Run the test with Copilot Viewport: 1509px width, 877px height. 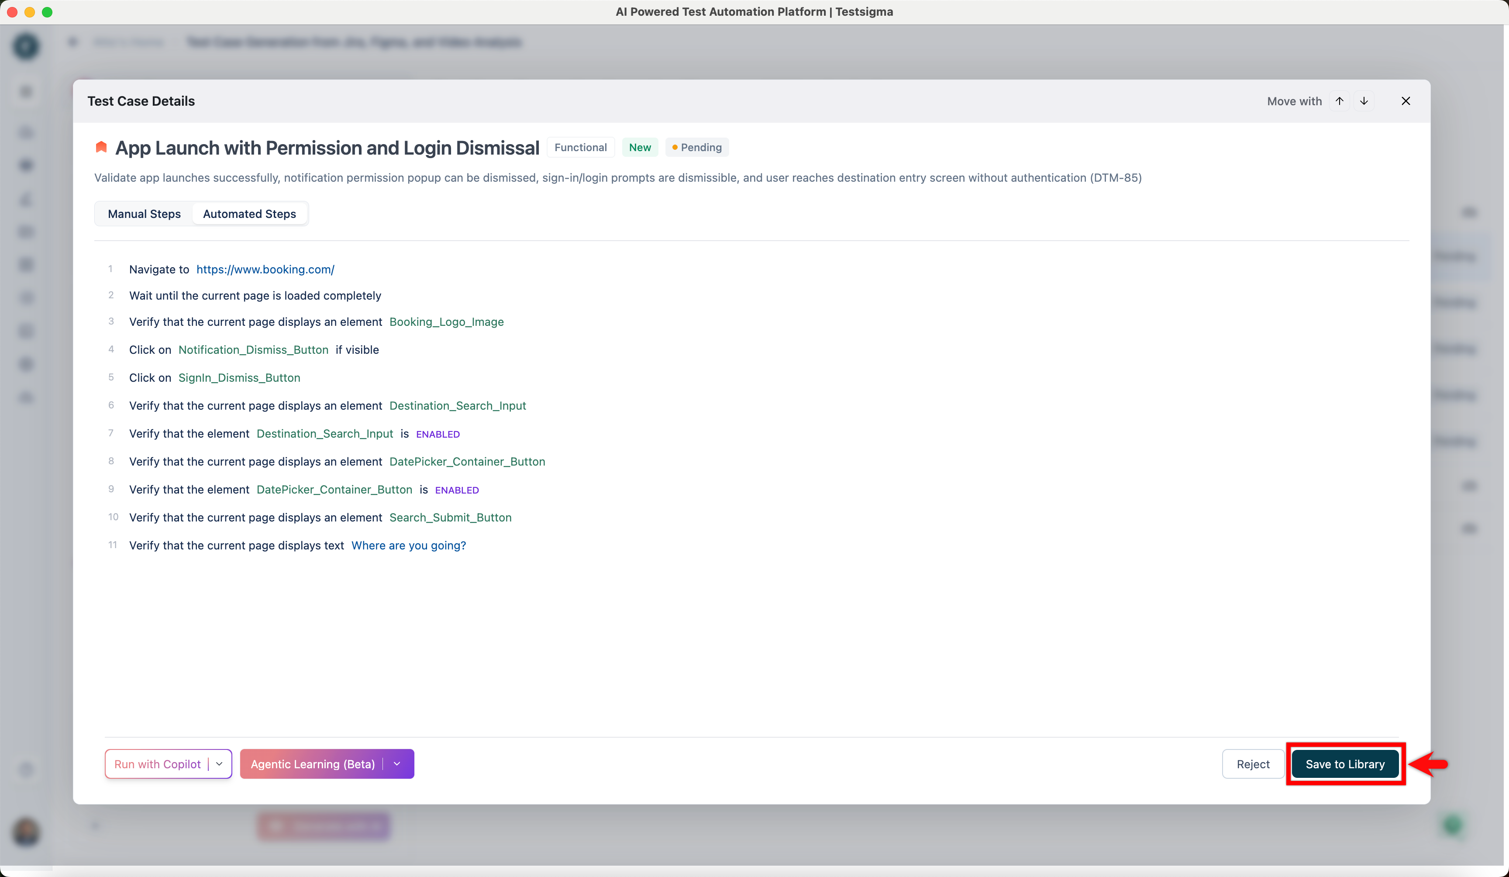(x=157, y=764)
